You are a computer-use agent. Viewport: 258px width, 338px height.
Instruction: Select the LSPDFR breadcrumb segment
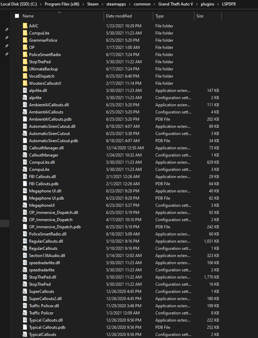pos(229,4)
